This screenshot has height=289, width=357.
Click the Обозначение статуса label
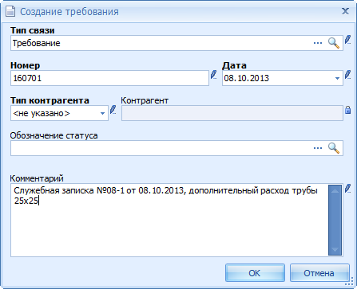[x=54, y=135]
